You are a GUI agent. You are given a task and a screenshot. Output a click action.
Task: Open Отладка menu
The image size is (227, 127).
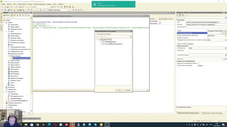[30, 4]
